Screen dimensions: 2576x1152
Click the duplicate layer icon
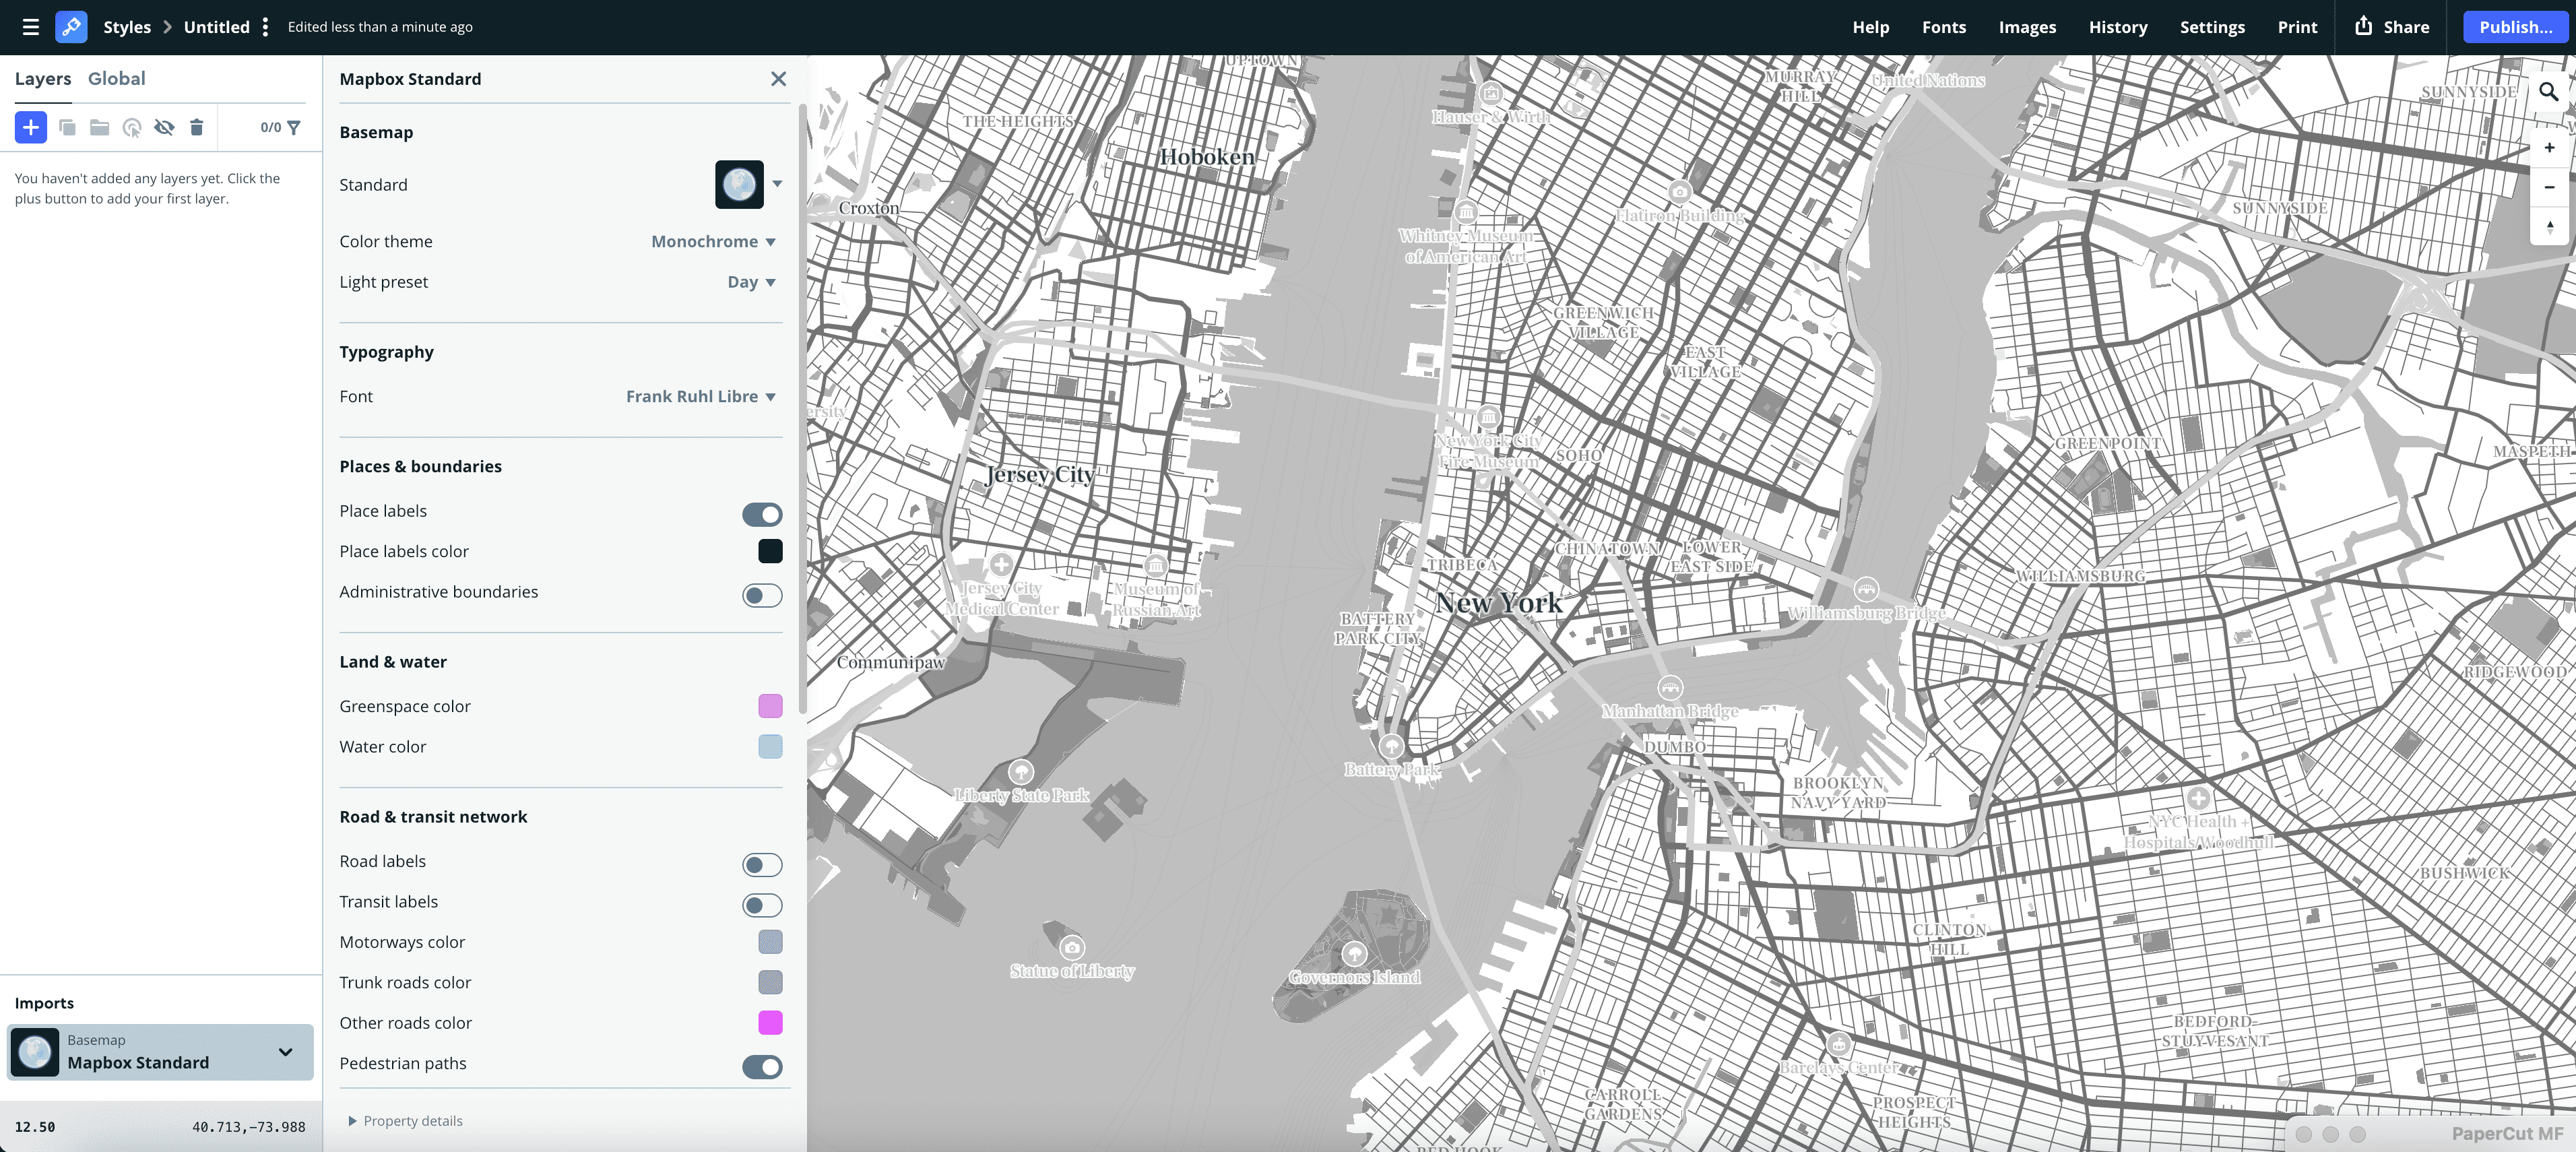66,127
